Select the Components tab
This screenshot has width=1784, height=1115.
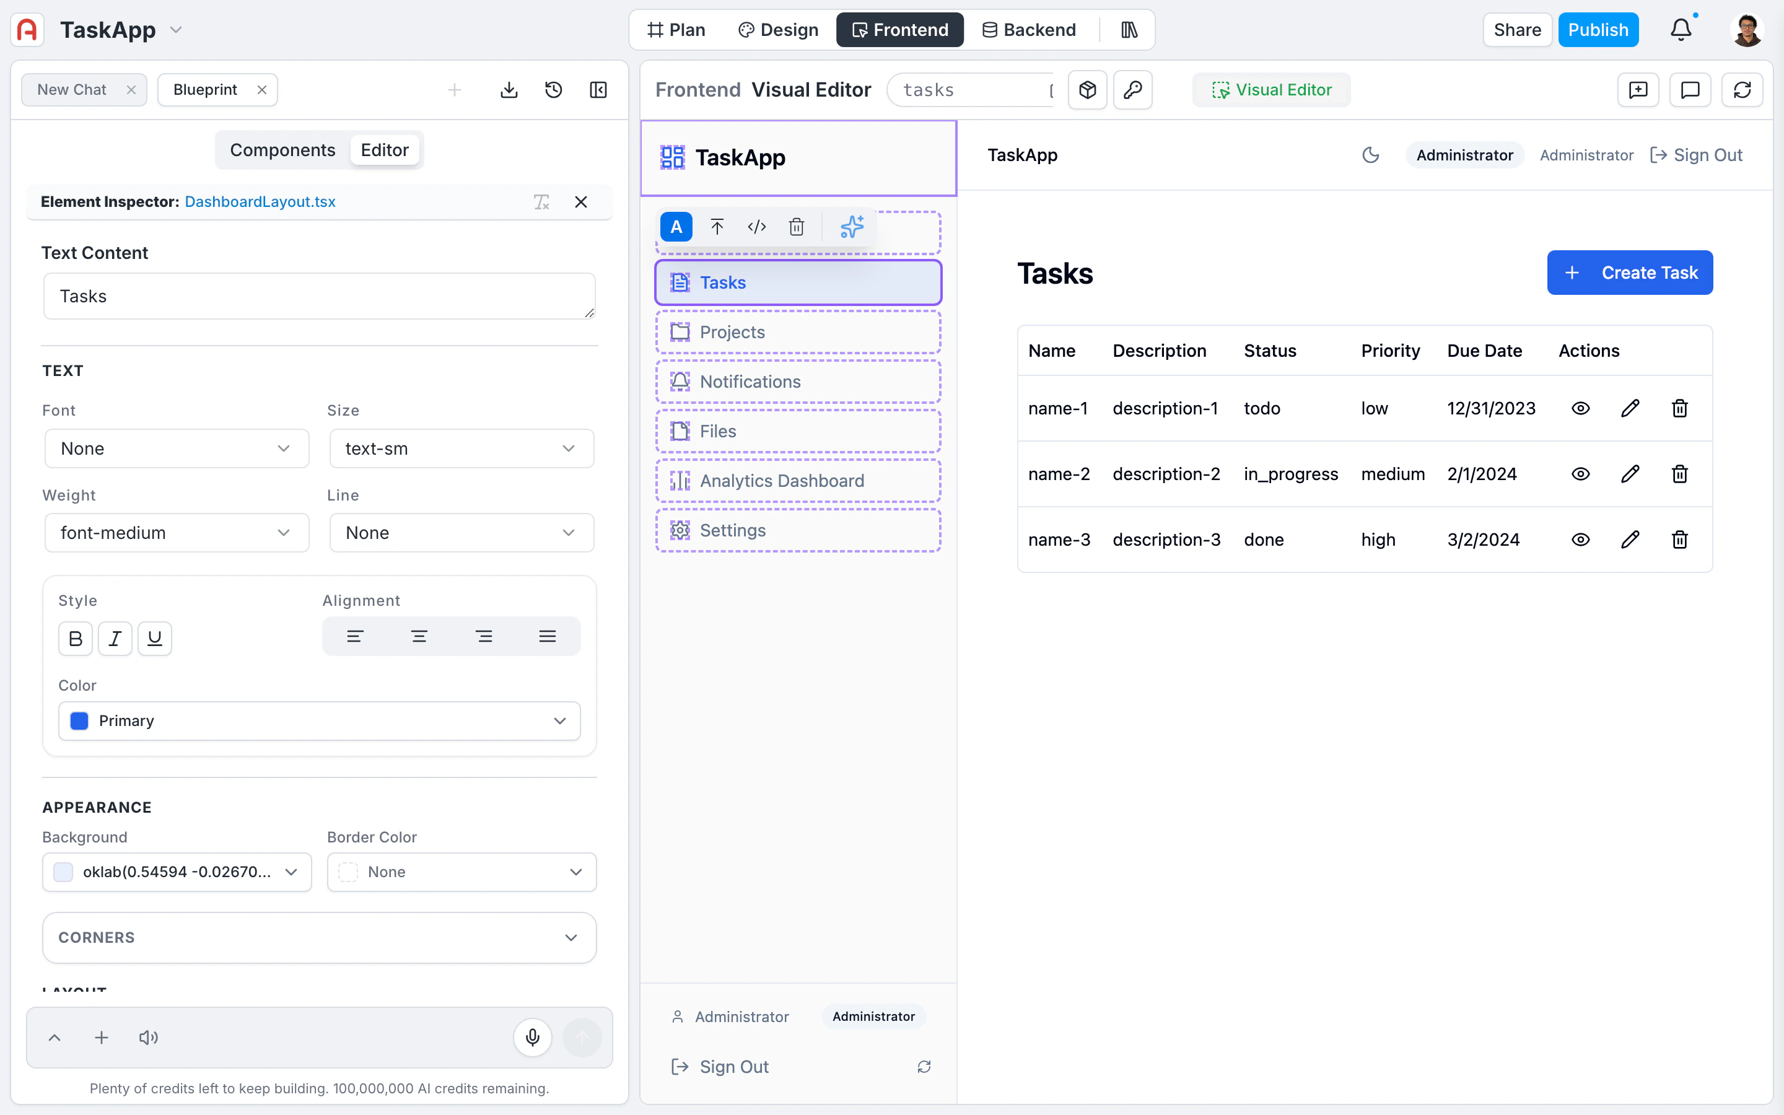click(282, 150)
